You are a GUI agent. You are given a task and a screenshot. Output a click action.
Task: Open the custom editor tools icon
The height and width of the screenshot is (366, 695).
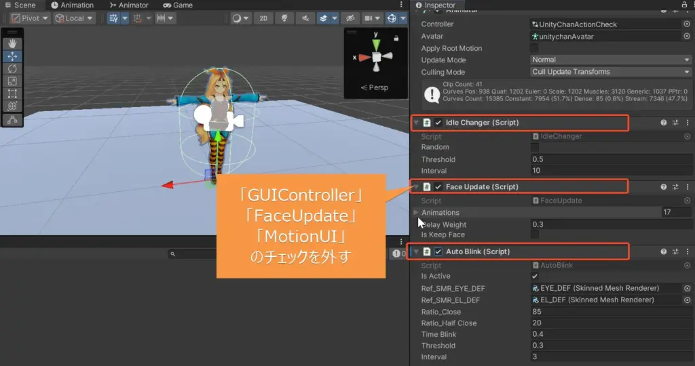[12, 119]
